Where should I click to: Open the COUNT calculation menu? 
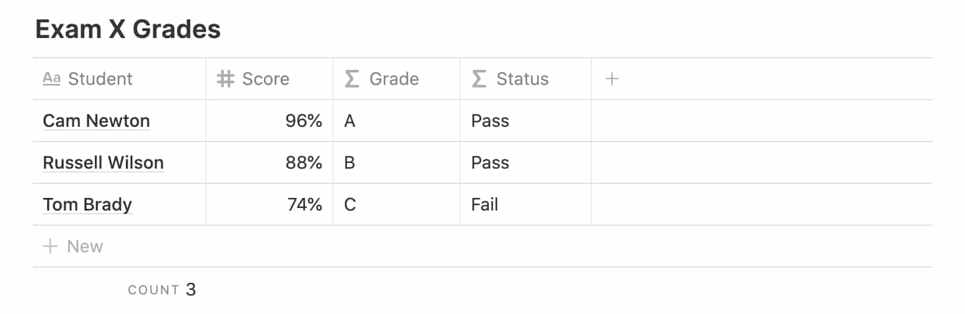(x=162, y=290)
